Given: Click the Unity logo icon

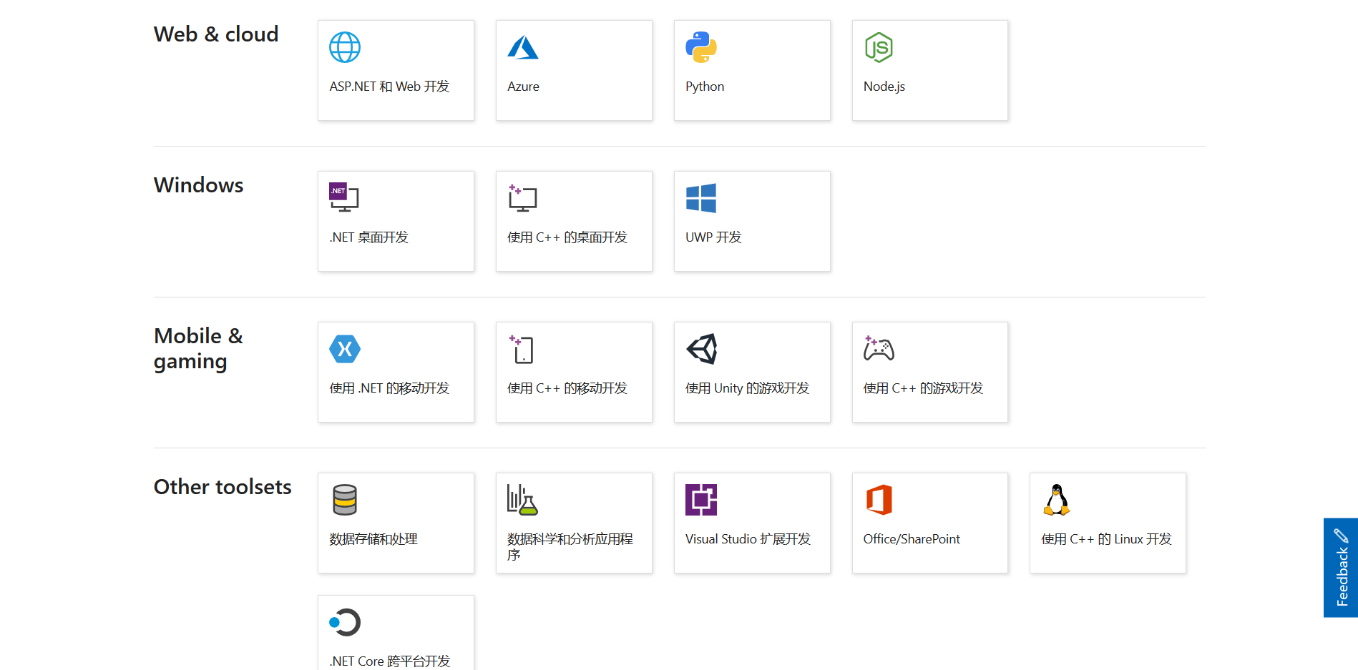Looking at the screenshot, I should (x=702, y=349).
